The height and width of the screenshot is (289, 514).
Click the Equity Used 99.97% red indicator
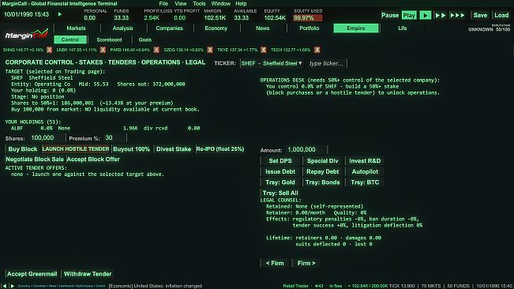pyautogui.click(x=307, y=17)
